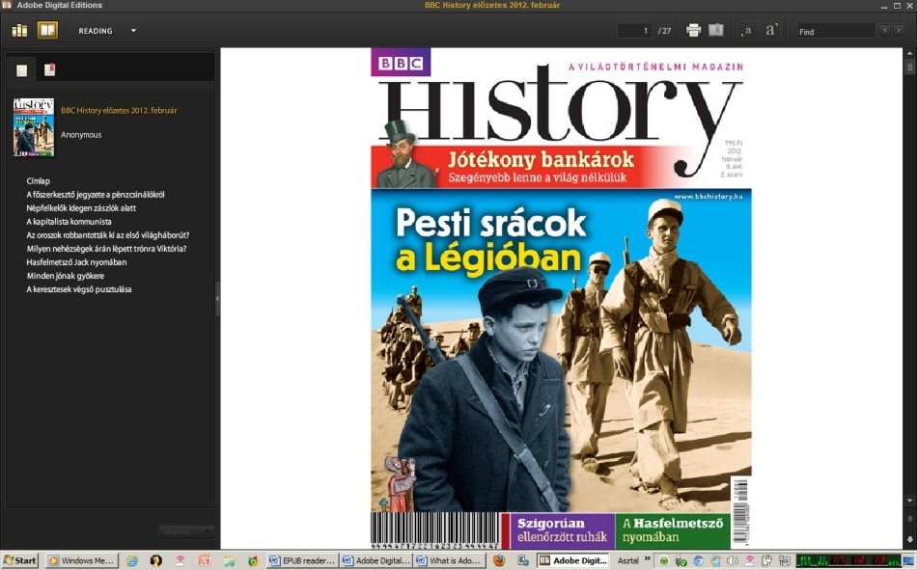Click the scrollbar up arrow in reading pane
The width and height of the screenshot is (917, 570).
coord(909,53)
